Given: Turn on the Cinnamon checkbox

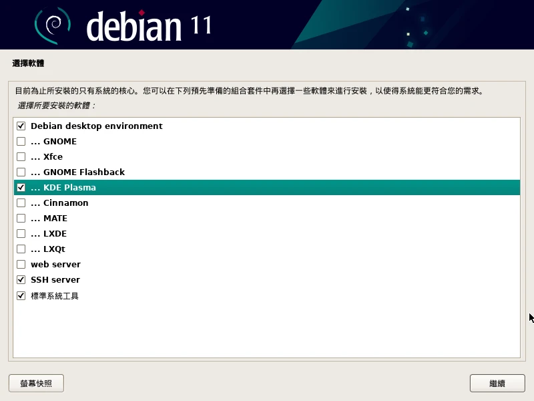Looking at the screenshot, I should click(21, 203).
